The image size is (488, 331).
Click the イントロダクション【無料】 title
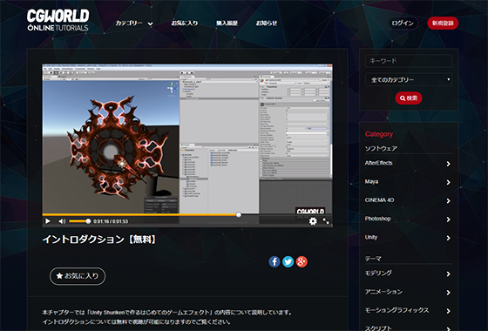[x=99, y=240]
